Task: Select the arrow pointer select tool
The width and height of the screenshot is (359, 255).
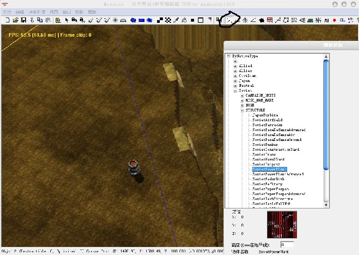Action: click(66, 20)
